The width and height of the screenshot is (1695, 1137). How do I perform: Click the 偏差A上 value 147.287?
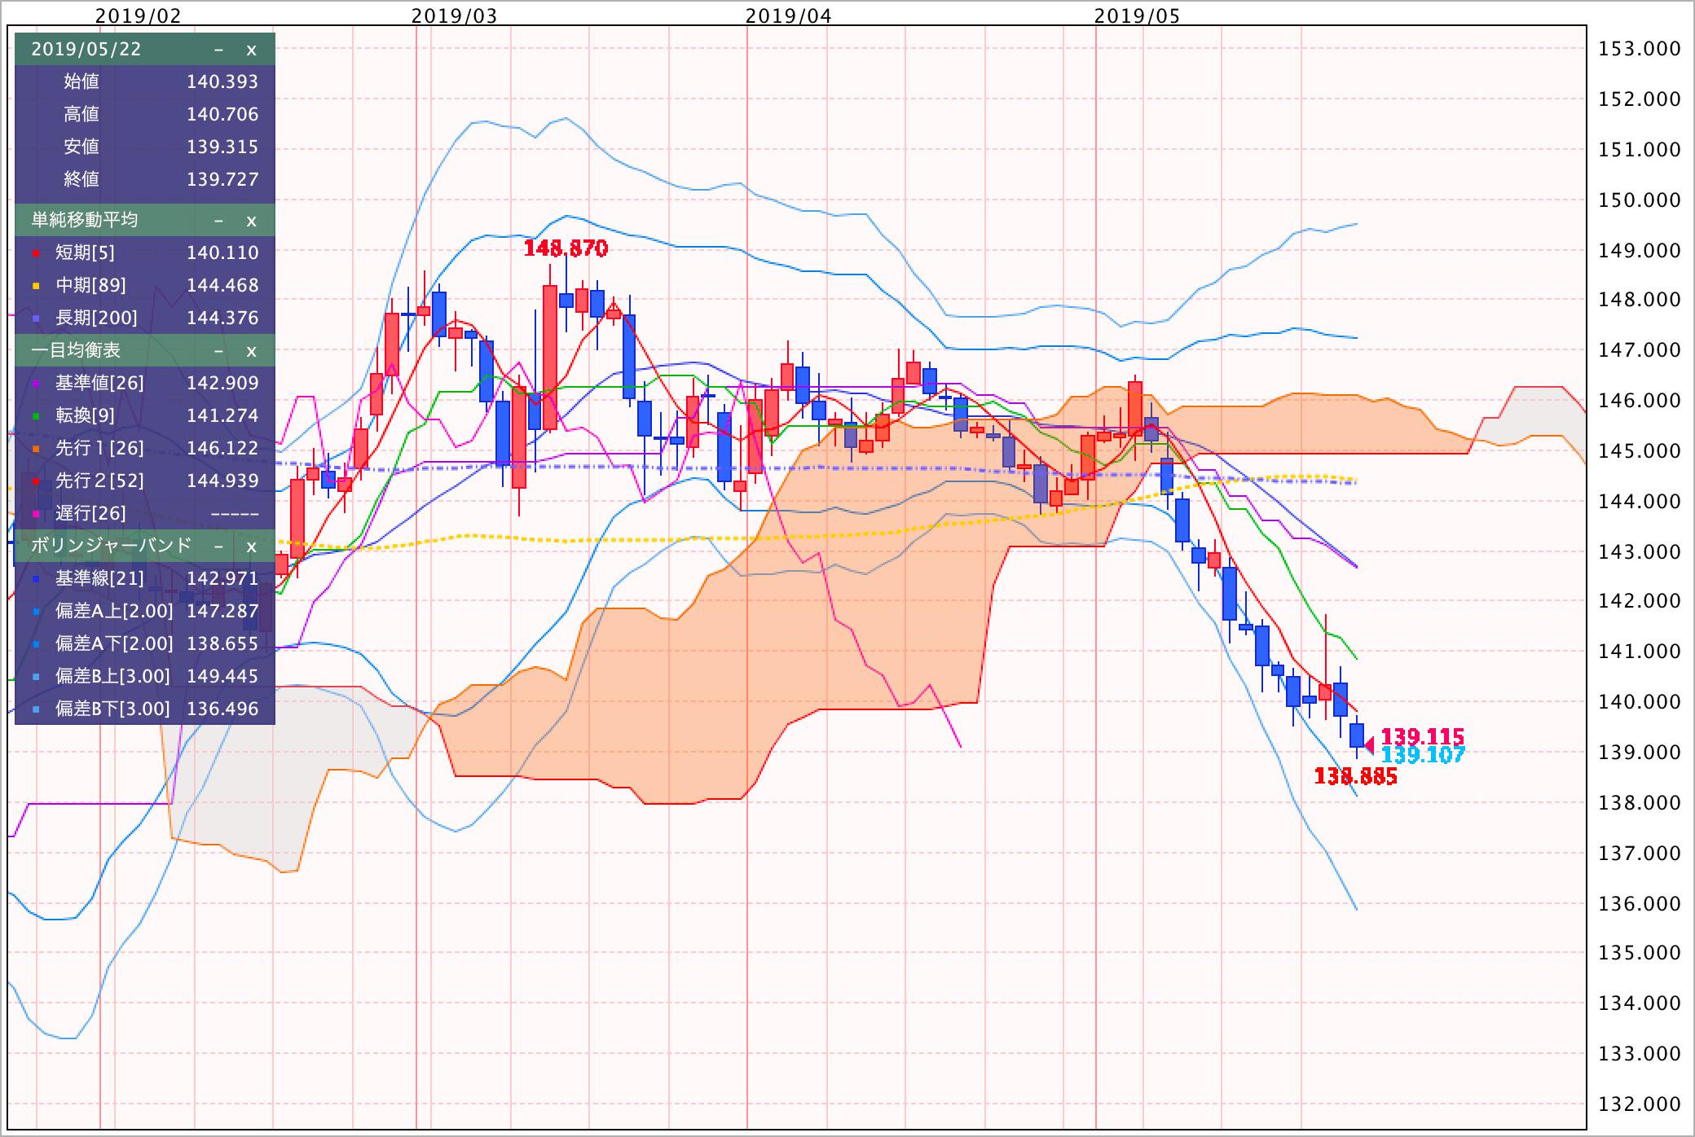click(x=222, y=612)
